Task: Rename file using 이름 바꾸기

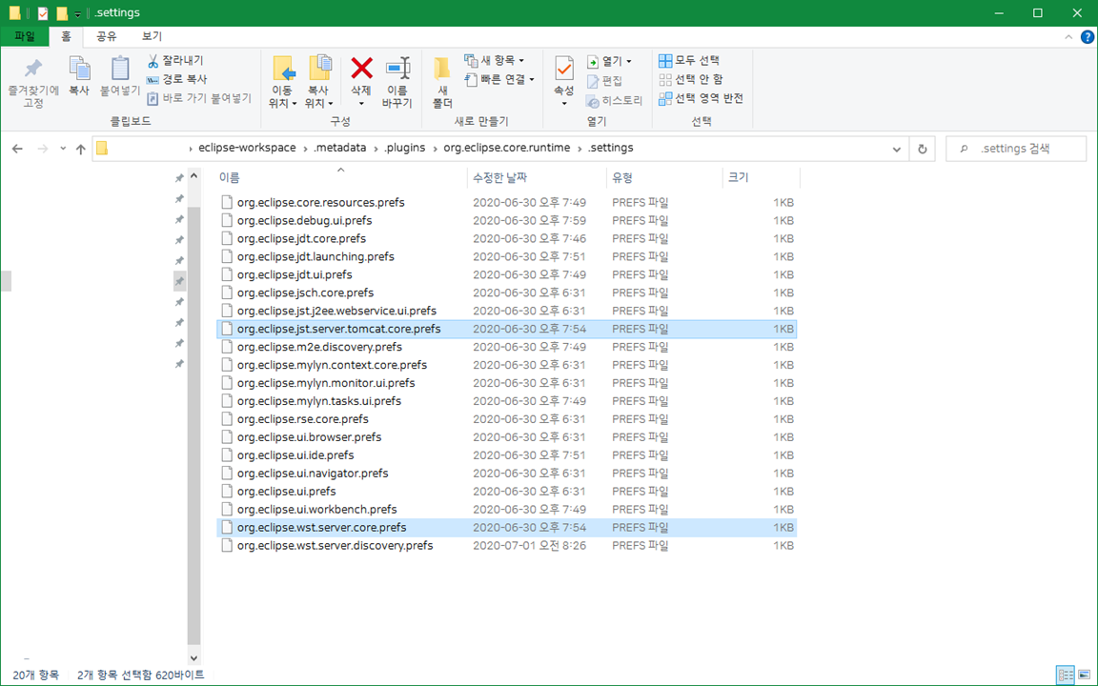Action: click(x=397, y=81)
